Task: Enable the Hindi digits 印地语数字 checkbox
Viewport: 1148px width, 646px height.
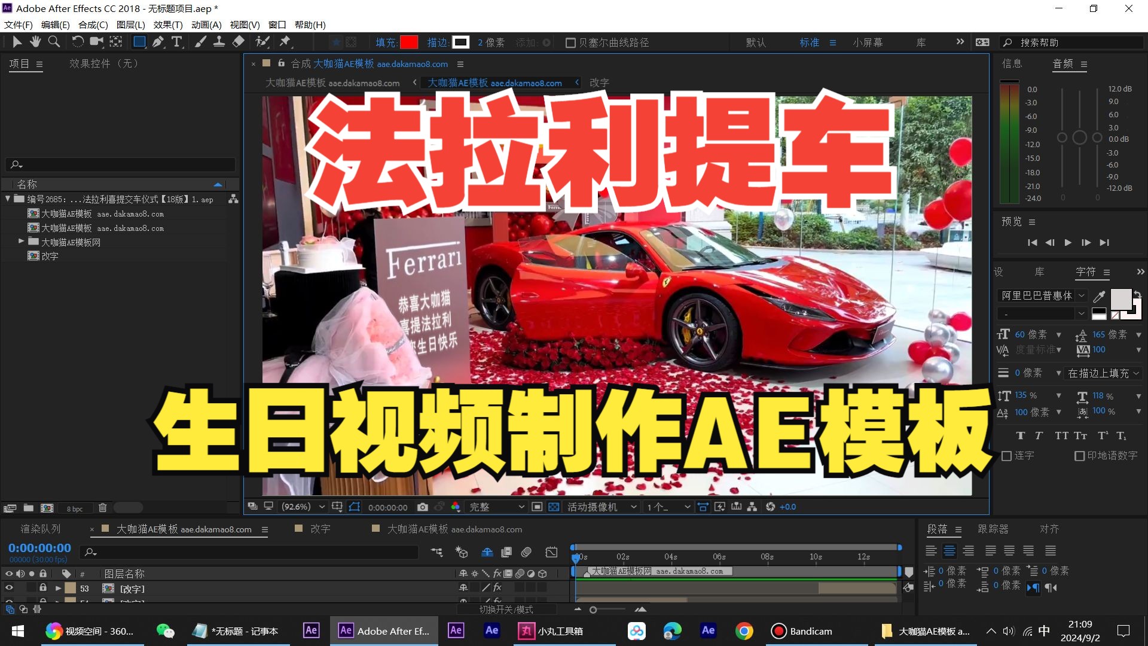Action: [x=1079, y=456]
